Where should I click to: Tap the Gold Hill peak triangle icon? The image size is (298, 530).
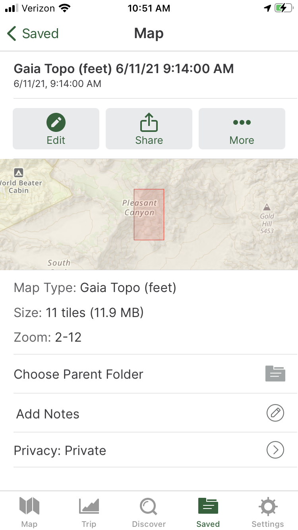267,207
